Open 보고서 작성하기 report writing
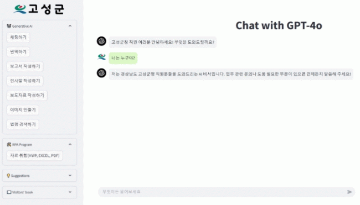 coord(25,66)
